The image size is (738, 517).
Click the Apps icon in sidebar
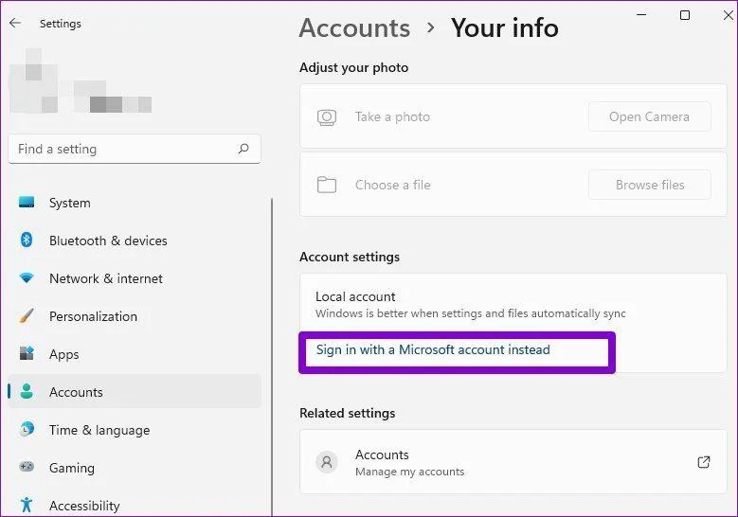[27, 353]
